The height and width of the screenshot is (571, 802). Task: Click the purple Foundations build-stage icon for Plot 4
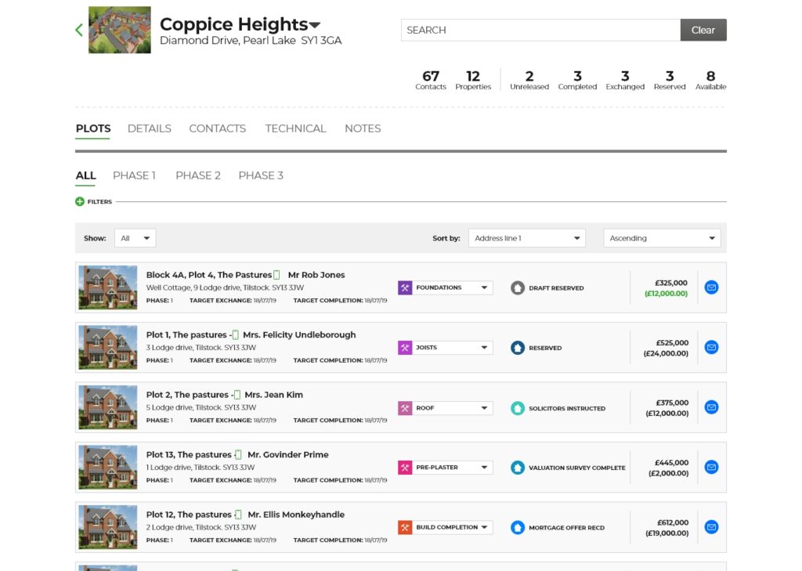pyautogui.click(x=404, y=287)
